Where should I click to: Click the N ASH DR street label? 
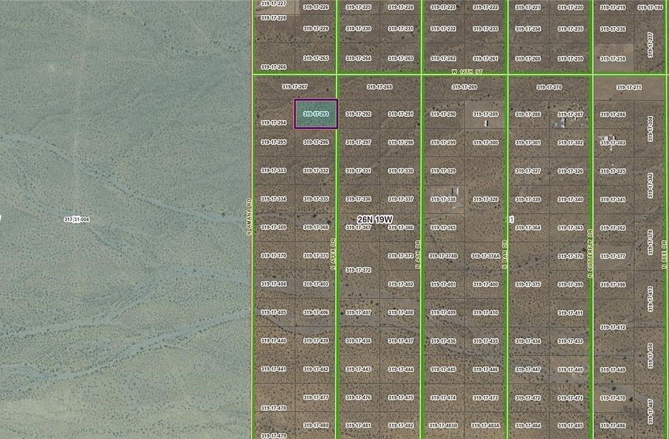pyautogui.click(x=418, y=254)
